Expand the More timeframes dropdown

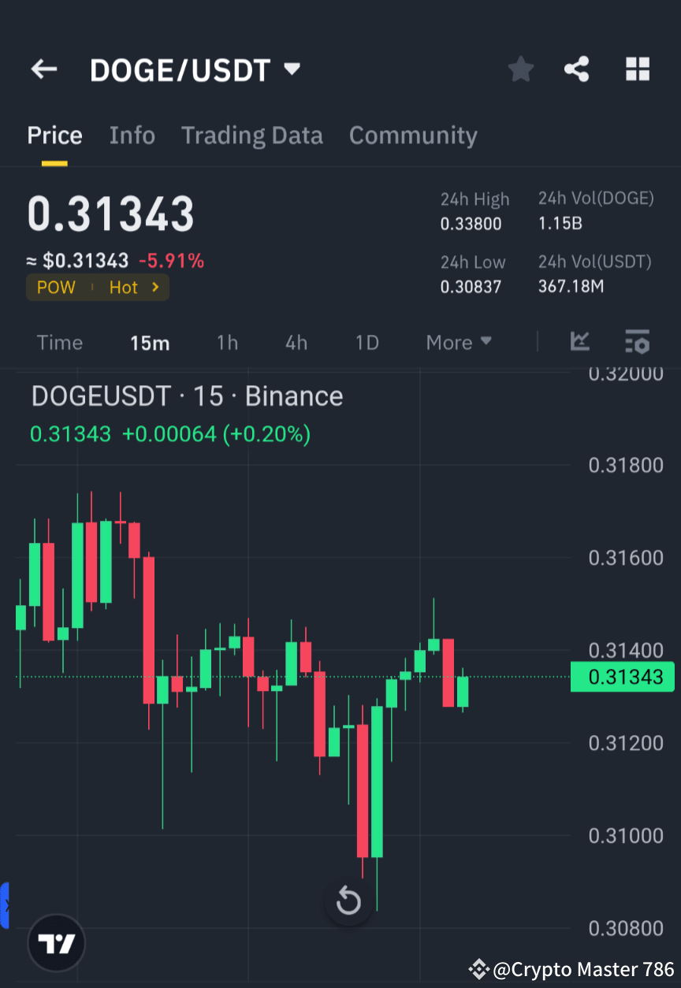point(458,342)
